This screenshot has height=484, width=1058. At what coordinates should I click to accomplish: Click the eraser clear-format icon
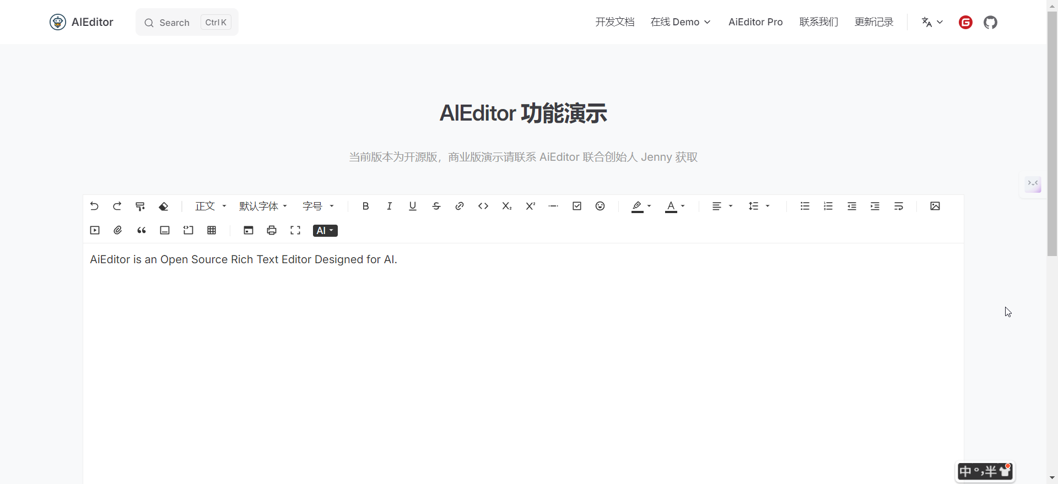click(164, 206)
